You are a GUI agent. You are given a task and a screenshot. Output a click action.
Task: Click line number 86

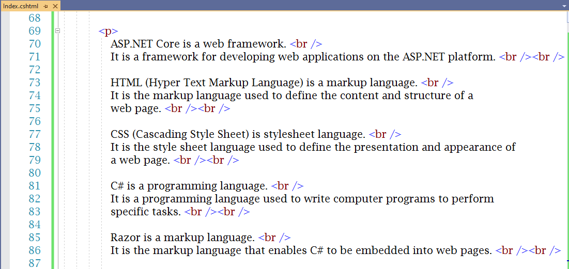point(35,250)
